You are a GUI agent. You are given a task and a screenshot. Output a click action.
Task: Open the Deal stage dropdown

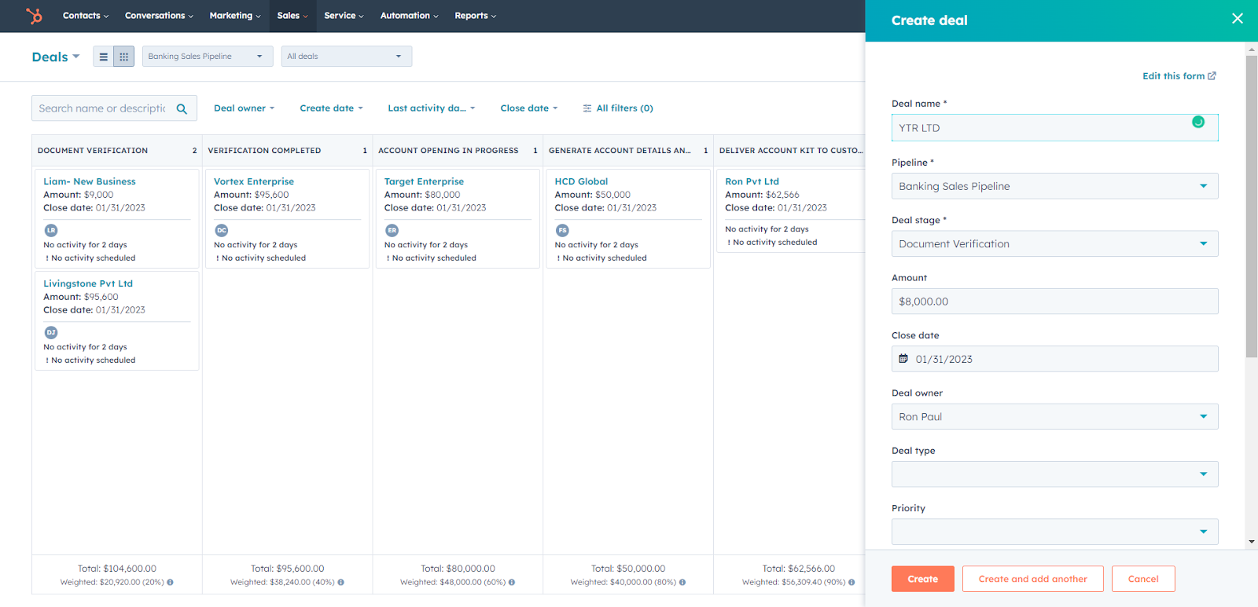[x=1054, y=243]
